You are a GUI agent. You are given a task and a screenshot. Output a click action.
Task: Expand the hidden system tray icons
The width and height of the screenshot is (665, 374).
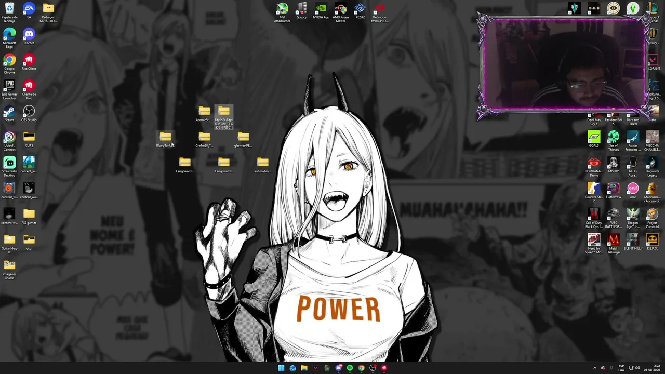pyautogui.click(x=595, y=368)
